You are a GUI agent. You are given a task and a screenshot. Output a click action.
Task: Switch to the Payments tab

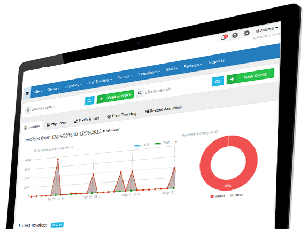pos(56,124)
